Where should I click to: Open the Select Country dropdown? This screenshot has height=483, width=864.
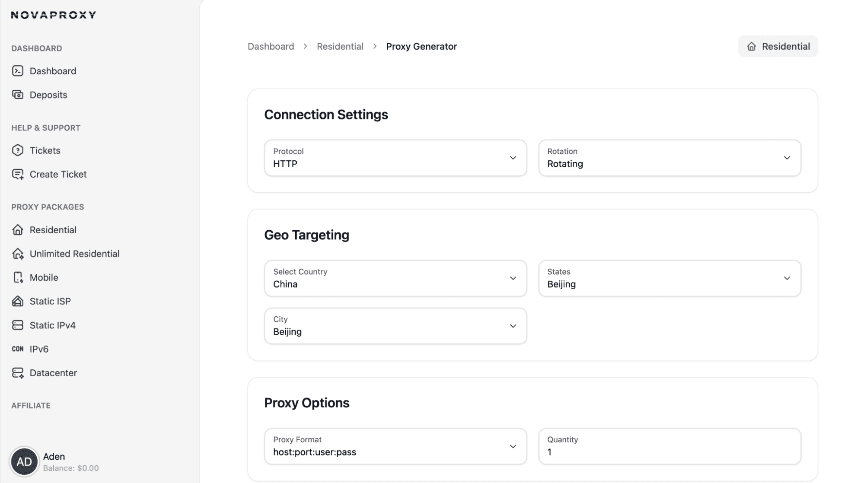click(395, 279)
